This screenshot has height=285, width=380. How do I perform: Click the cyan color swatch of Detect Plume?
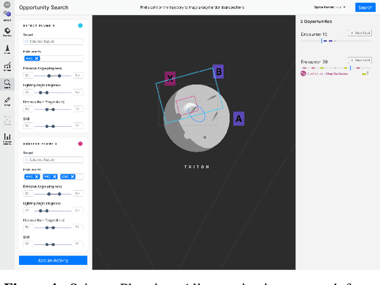click(x=80, y=26)
